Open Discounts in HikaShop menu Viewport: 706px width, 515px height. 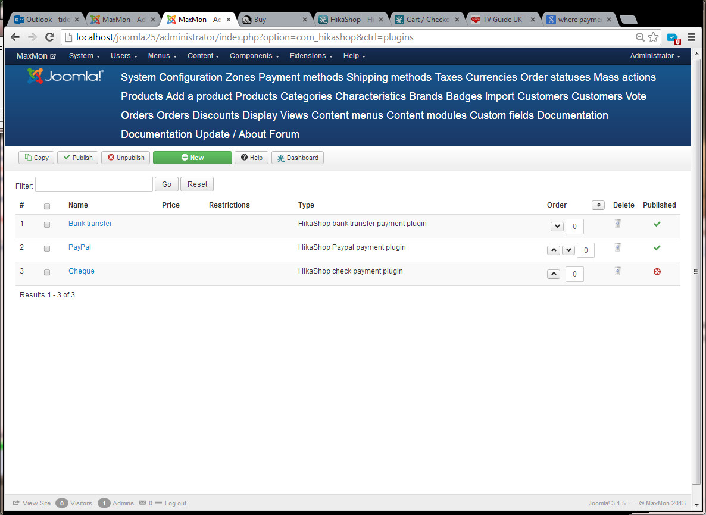click(x=215, y=115)
